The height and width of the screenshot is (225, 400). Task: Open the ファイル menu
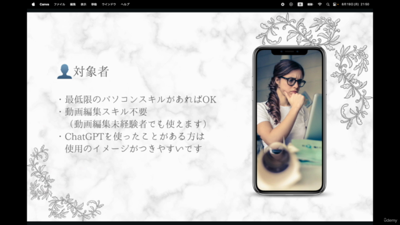click(x=59, y=4)
